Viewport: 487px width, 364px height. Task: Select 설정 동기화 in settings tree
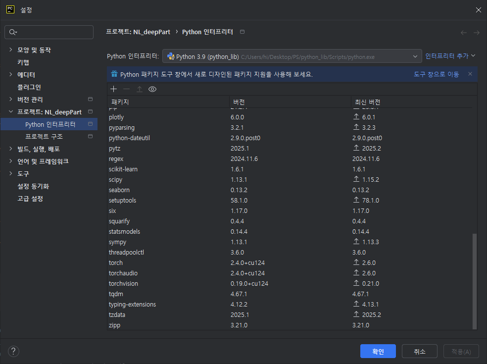pyautogui.click(x=33, y=186)
